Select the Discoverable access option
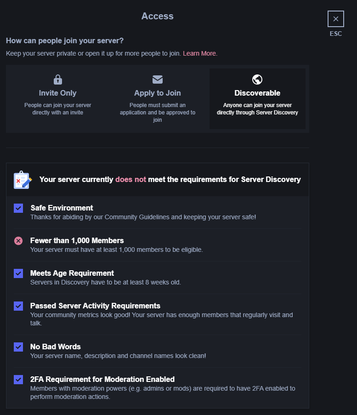 click(257, 99)
